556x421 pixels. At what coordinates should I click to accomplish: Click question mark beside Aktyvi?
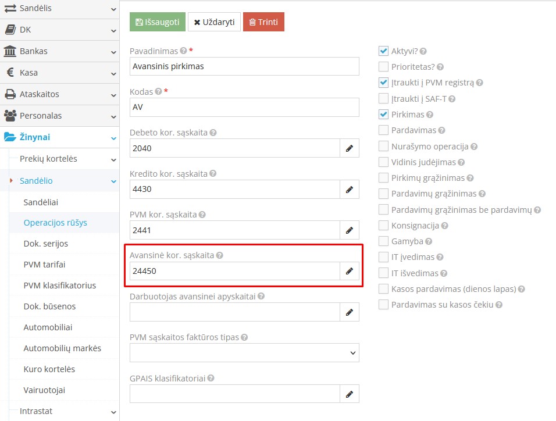(x=423, y=51)
